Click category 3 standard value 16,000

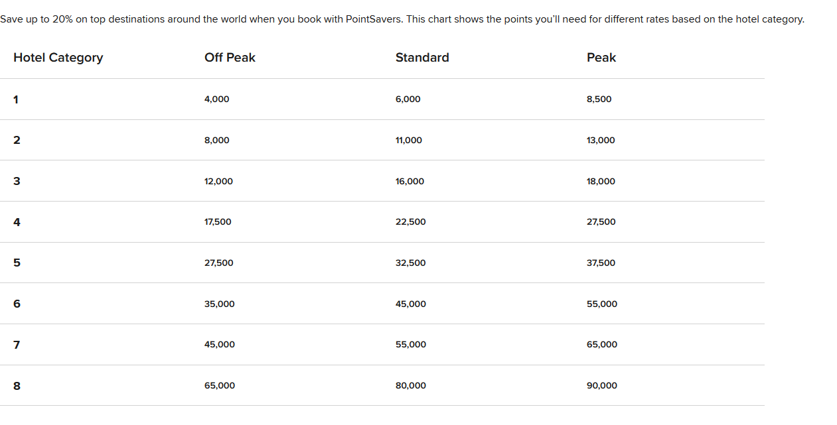pyautogui.click(x=410, y=182)
